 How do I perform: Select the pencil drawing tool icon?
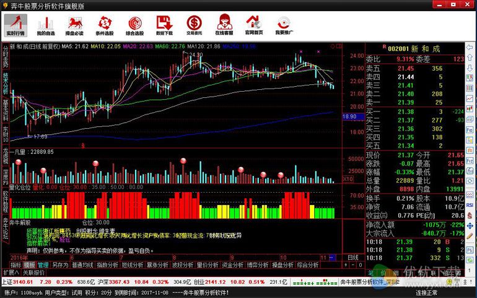470,236
